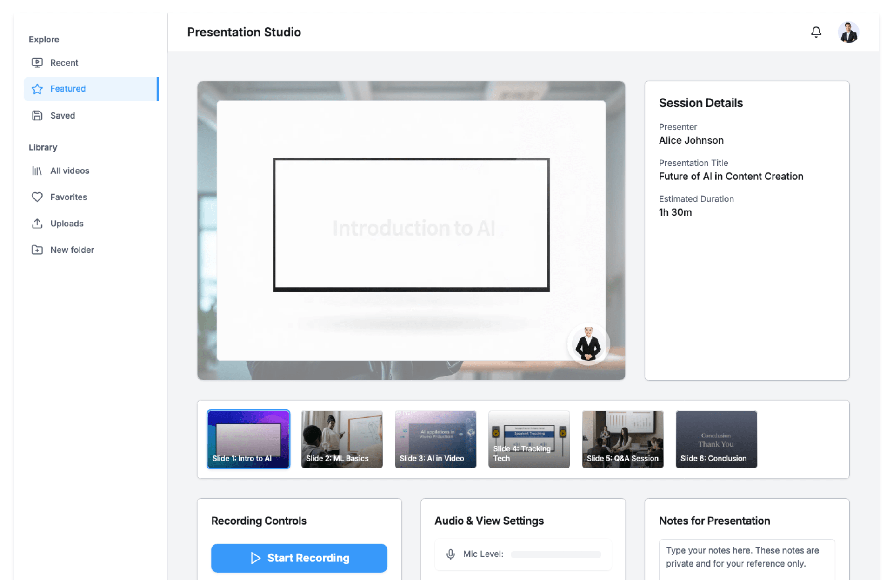This screenshot has width=893, height=580.
Task: Jump to Slide 6: Conclusion thumbnail
Action: (x=716, y=439)
